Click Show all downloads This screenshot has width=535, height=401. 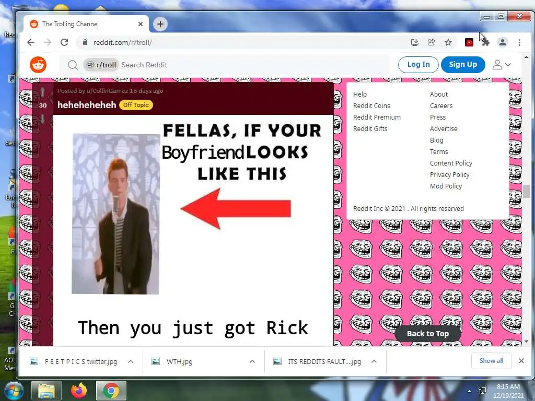pos(491,361)
